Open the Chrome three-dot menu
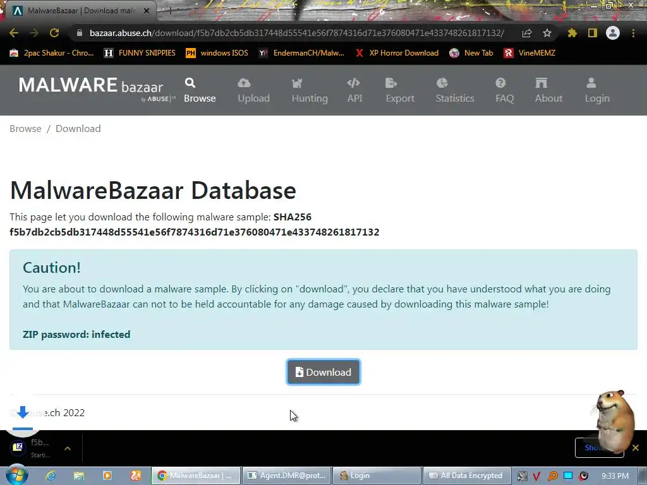The width and height of the screenshot is (647, 485). pos(633,33)
